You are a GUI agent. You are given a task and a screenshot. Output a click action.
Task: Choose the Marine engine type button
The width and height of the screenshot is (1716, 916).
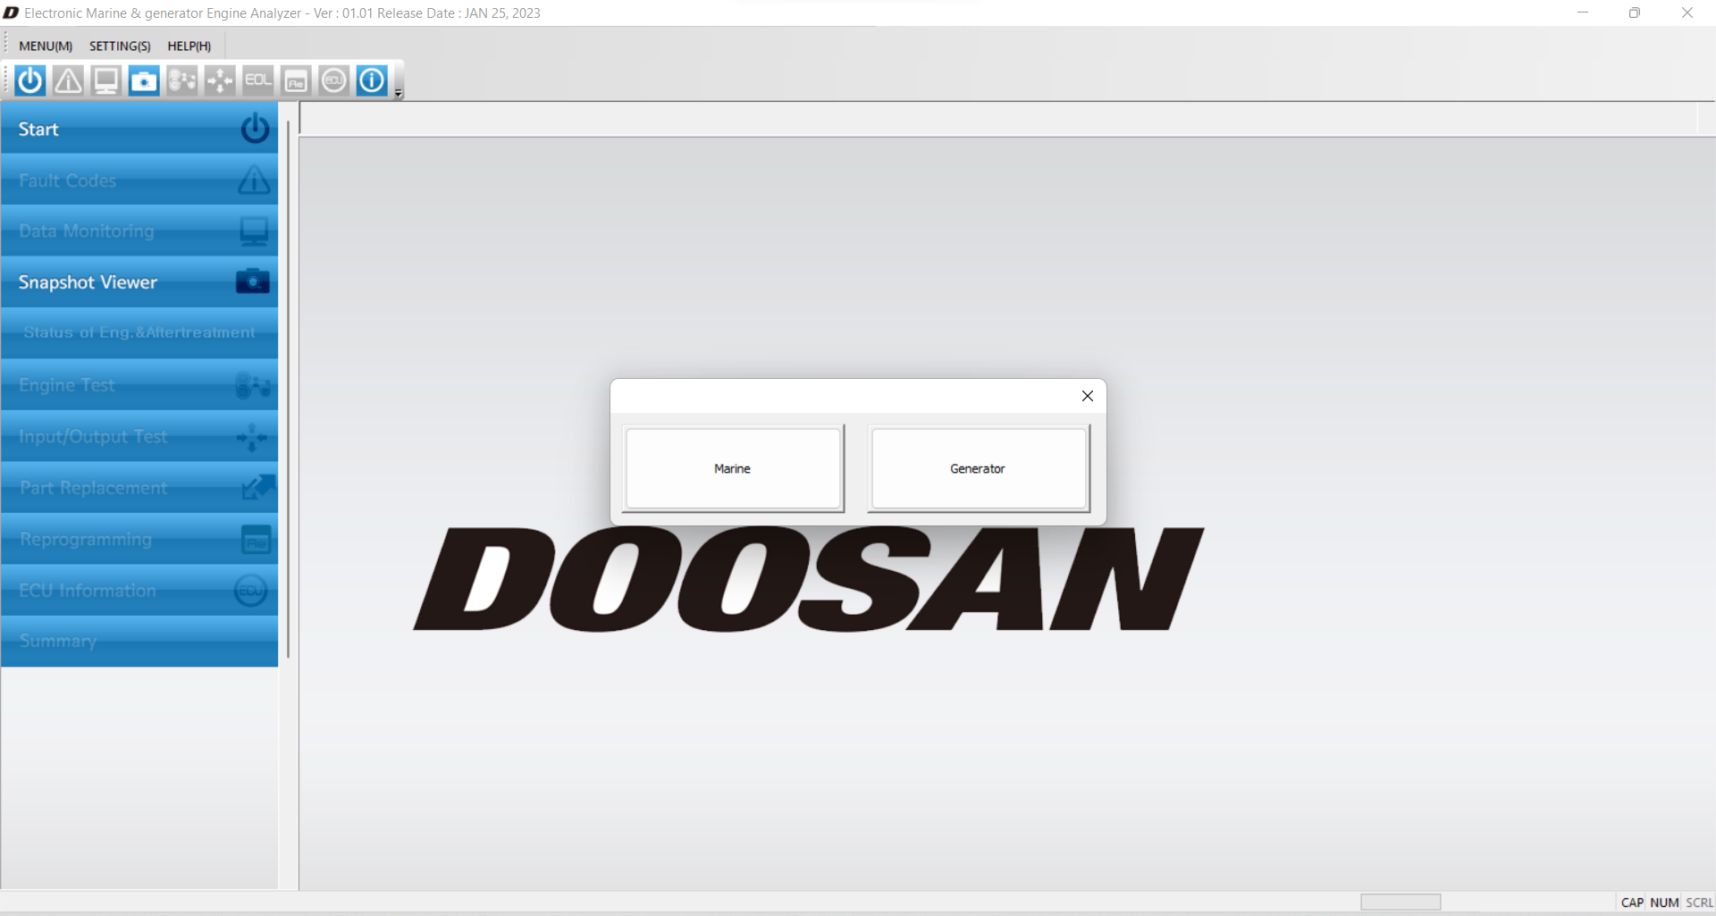(x=733, y=468)
